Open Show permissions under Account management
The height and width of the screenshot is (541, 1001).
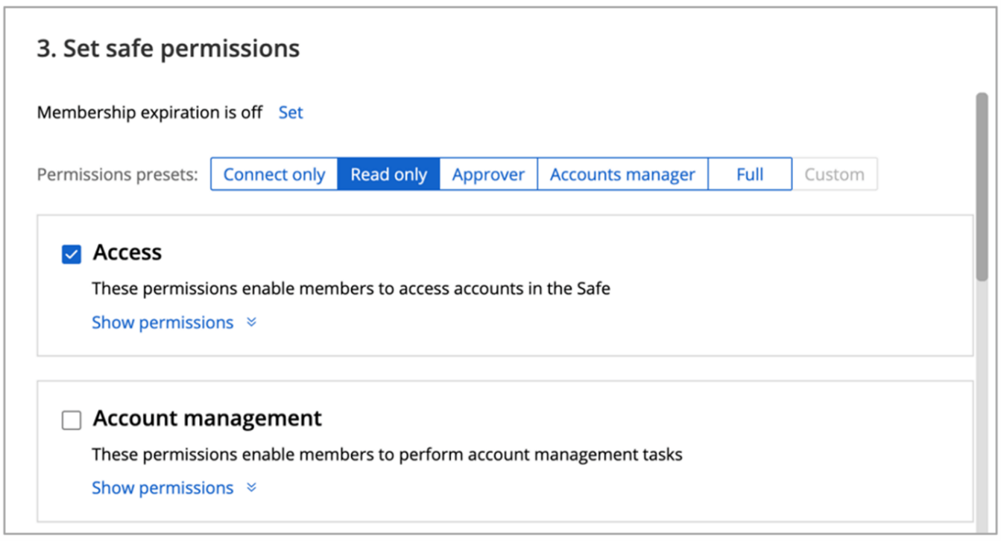tap(162, 488)
